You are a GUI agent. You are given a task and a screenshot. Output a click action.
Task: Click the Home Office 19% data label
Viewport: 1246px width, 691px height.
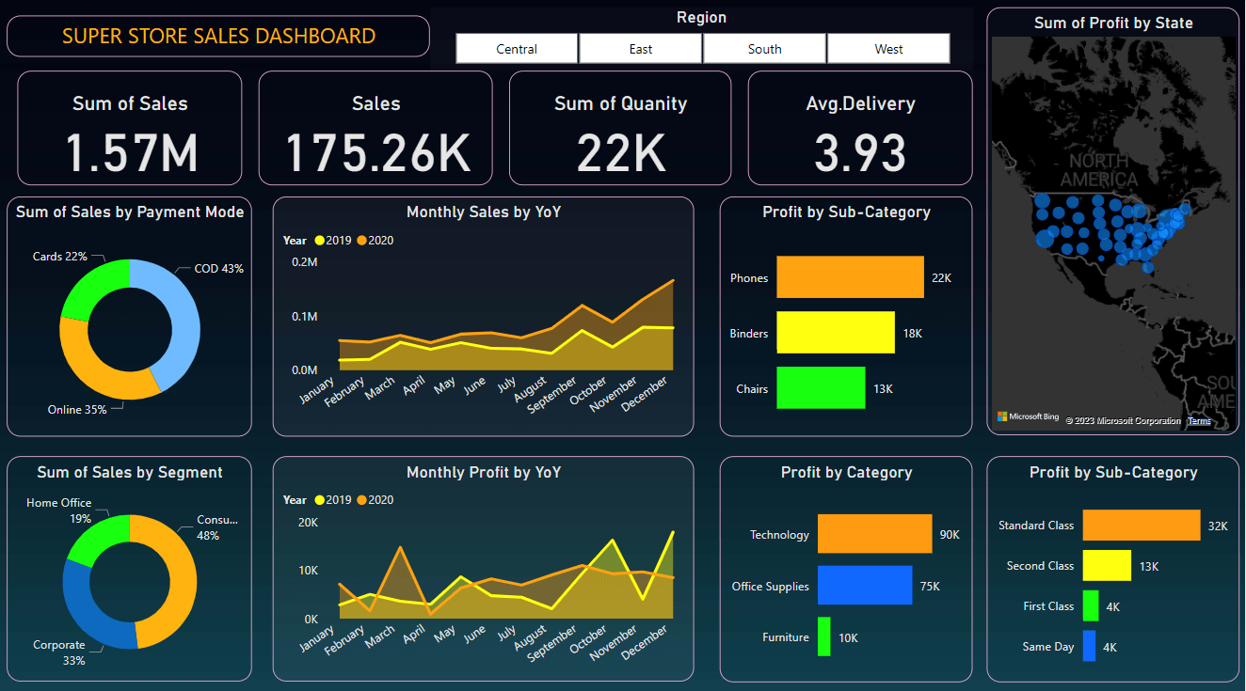tap(59, 510)
